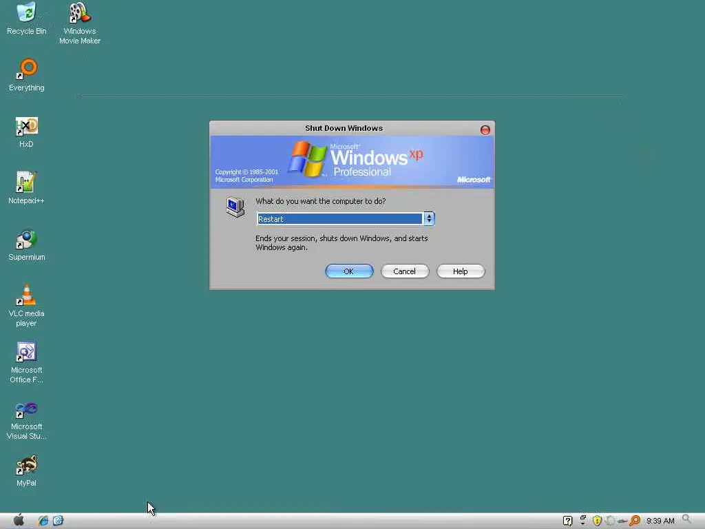Select the MyPal raccoon shortcut

pyautogui.click(x=27, y=471)
